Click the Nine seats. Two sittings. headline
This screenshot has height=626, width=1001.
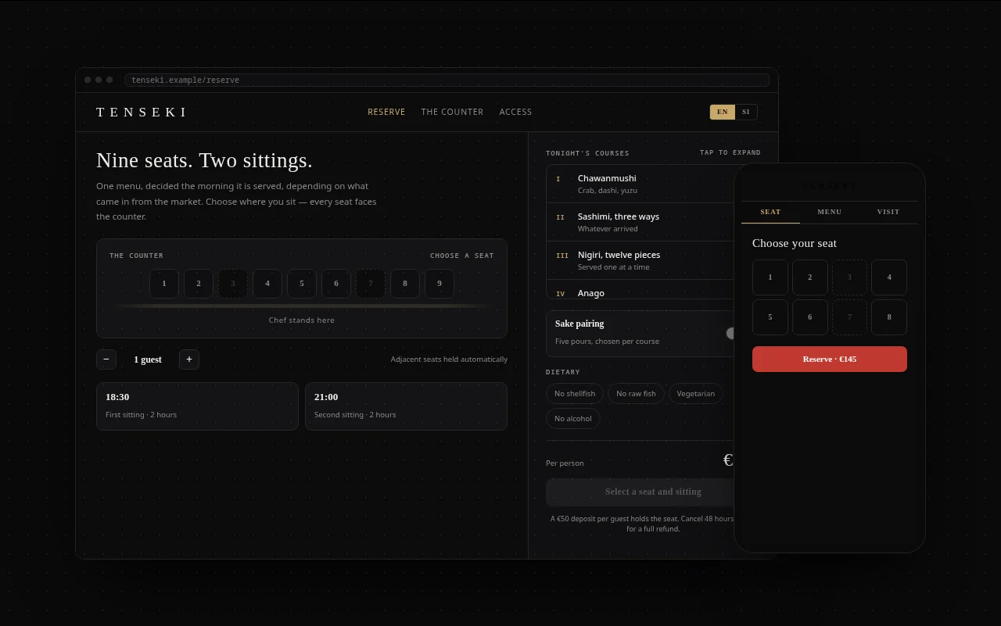click(204, 160)
